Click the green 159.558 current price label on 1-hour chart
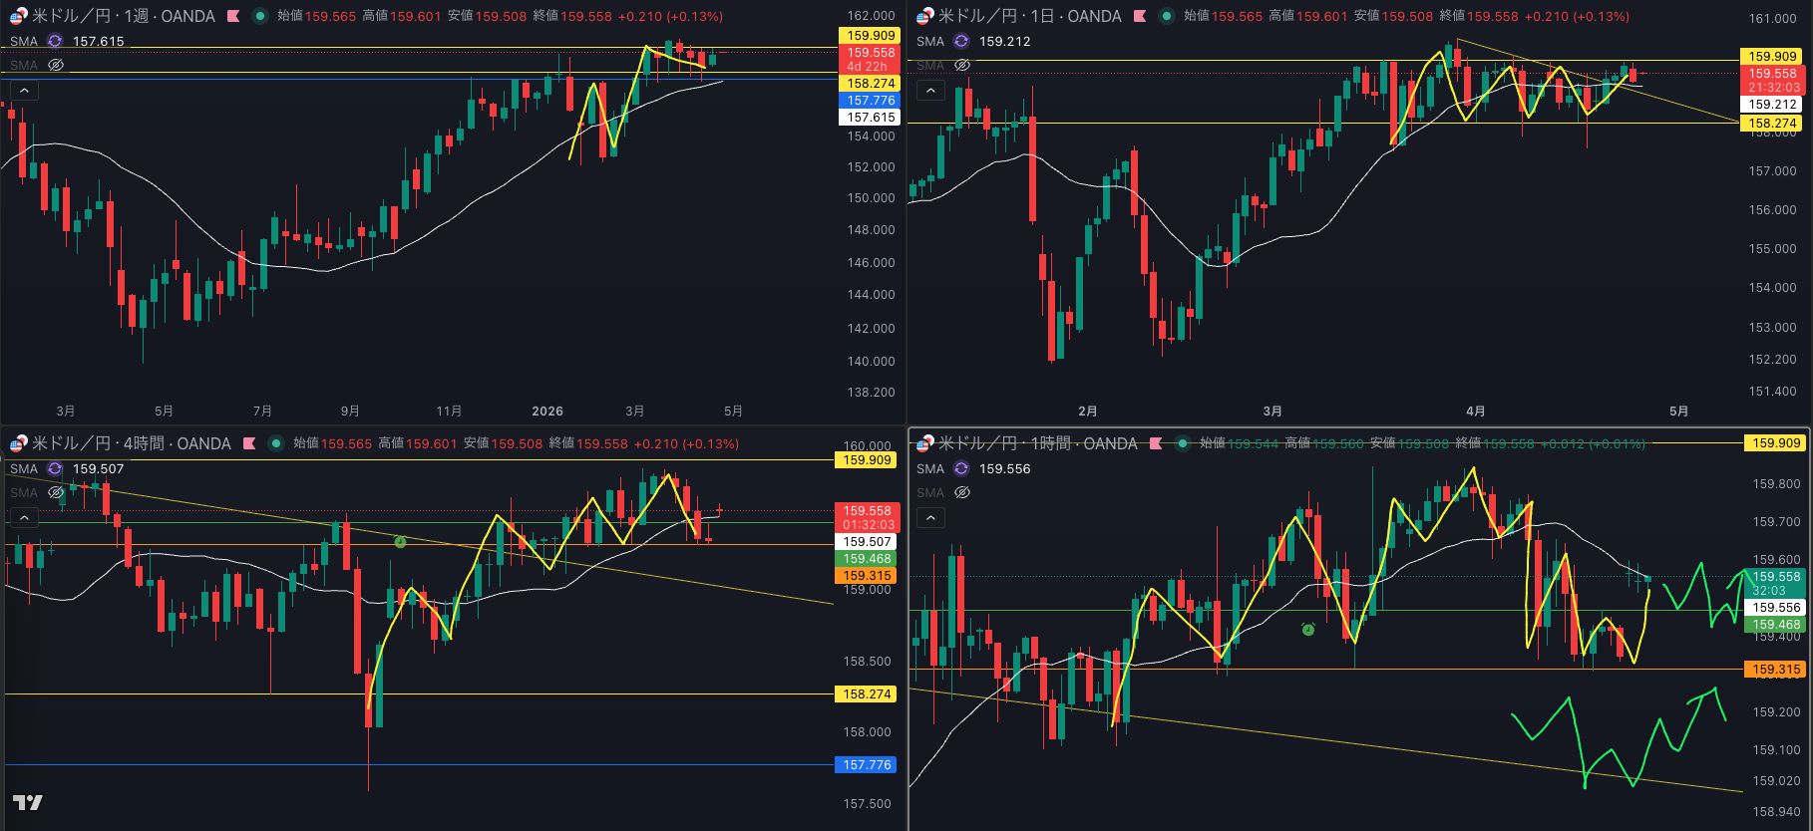This screenshot has width=1813, height=831. click(1776, 583)
